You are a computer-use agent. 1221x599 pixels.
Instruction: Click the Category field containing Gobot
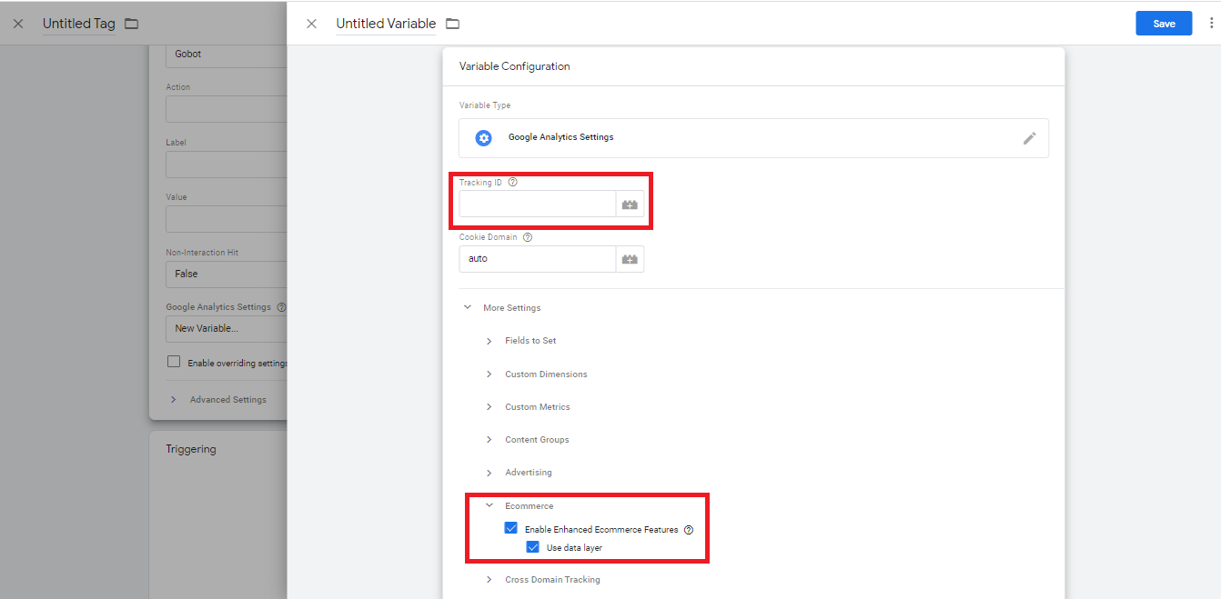227,55
